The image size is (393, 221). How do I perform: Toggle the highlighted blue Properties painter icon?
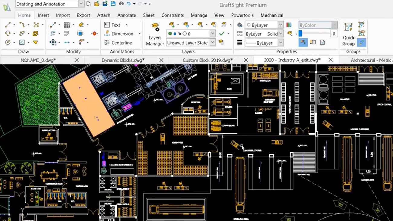click(303, 42)
